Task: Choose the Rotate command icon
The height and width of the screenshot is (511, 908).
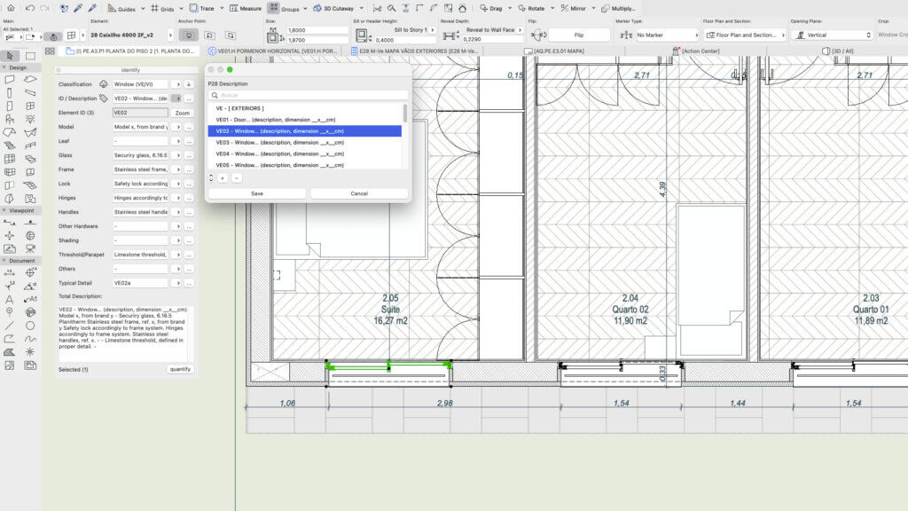Action: pyautogui.click(x=531, y=8)
